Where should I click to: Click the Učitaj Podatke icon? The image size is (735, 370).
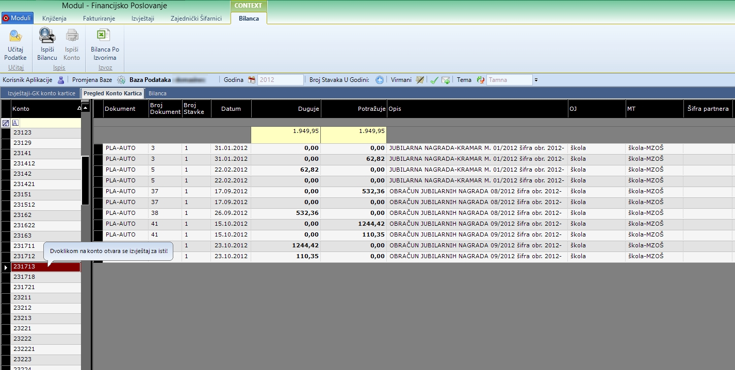pyautogui.click(x=15, y=36)
